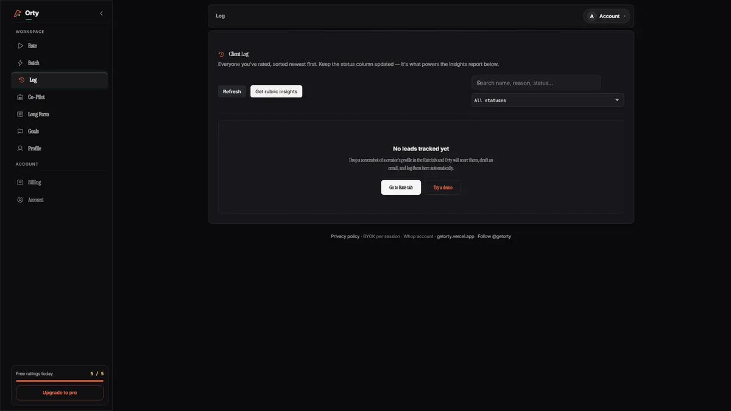Click the Follow @getorty link
This screenshot has height=411, width=731.
coord(495,236)
